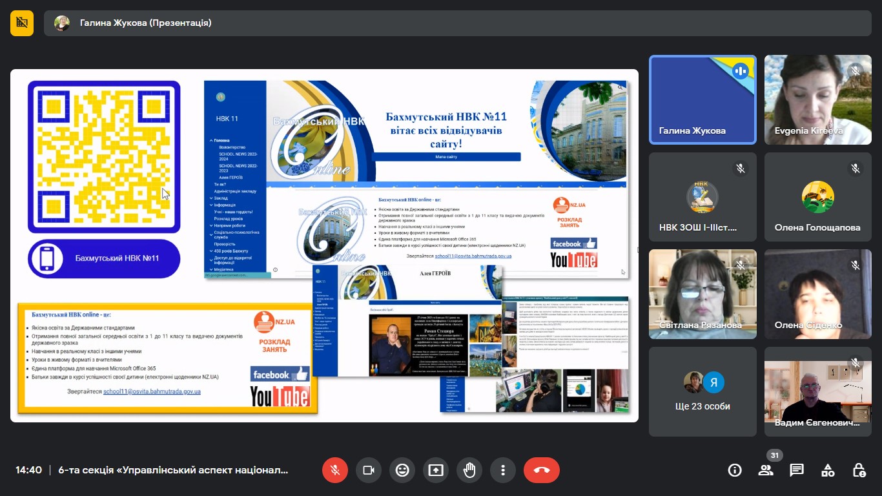Open Розклад уроків sidebar item
Image resolution: width=882 pixels, height=496 pixels.
click(x=229, y=218)
